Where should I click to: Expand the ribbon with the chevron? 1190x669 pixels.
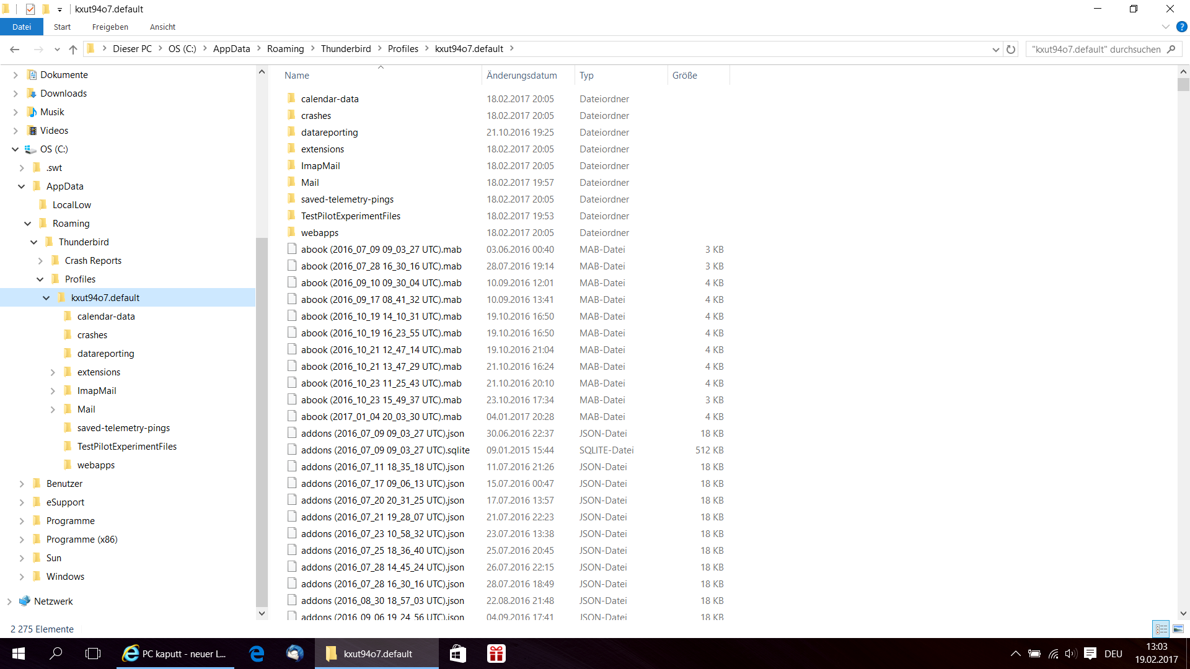click(1165, 27)
